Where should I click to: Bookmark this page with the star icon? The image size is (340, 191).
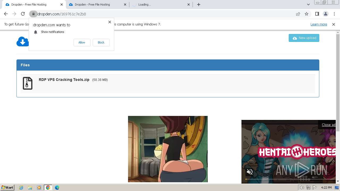click(307, 14)
